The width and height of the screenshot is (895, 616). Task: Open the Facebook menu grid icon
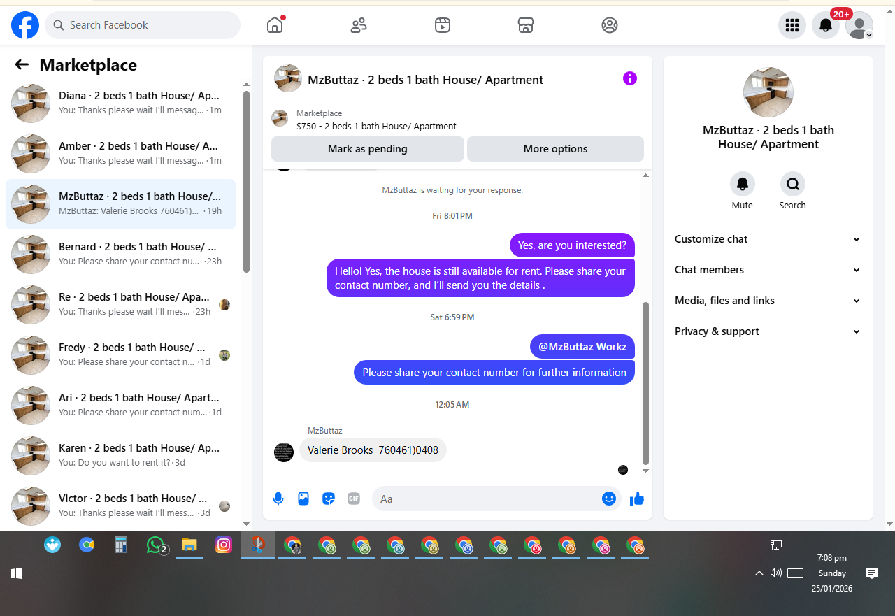792,25
